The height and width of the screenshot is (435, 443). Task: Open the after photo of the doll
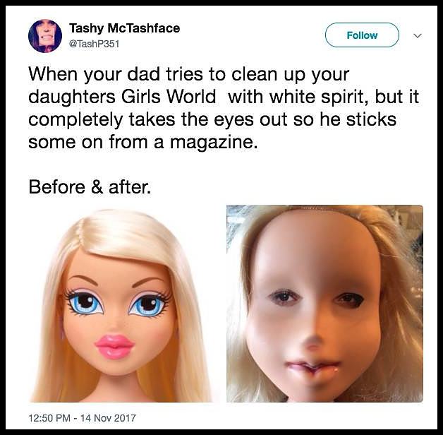[x=325, y=304]
